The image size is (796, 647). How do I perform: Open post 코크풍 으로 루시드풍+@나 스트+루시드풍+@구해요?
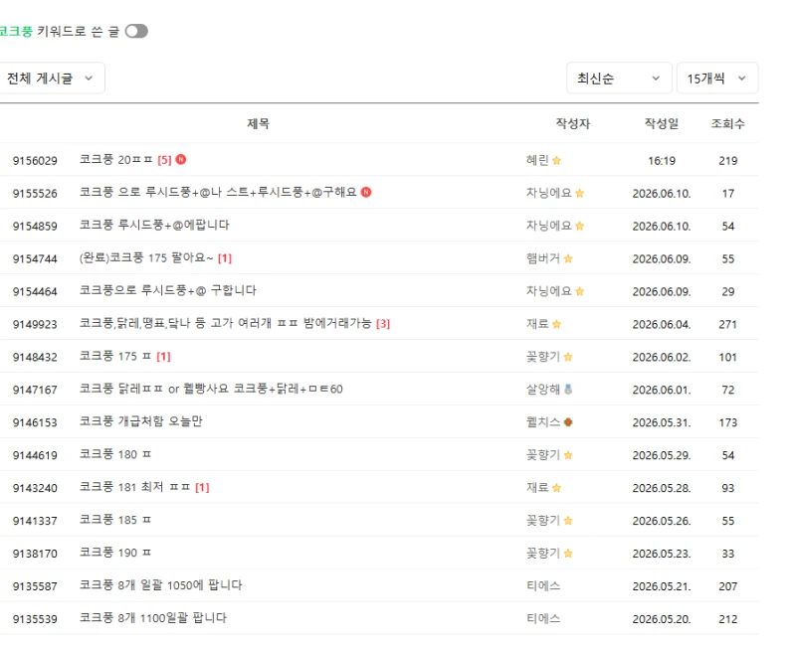218,192
